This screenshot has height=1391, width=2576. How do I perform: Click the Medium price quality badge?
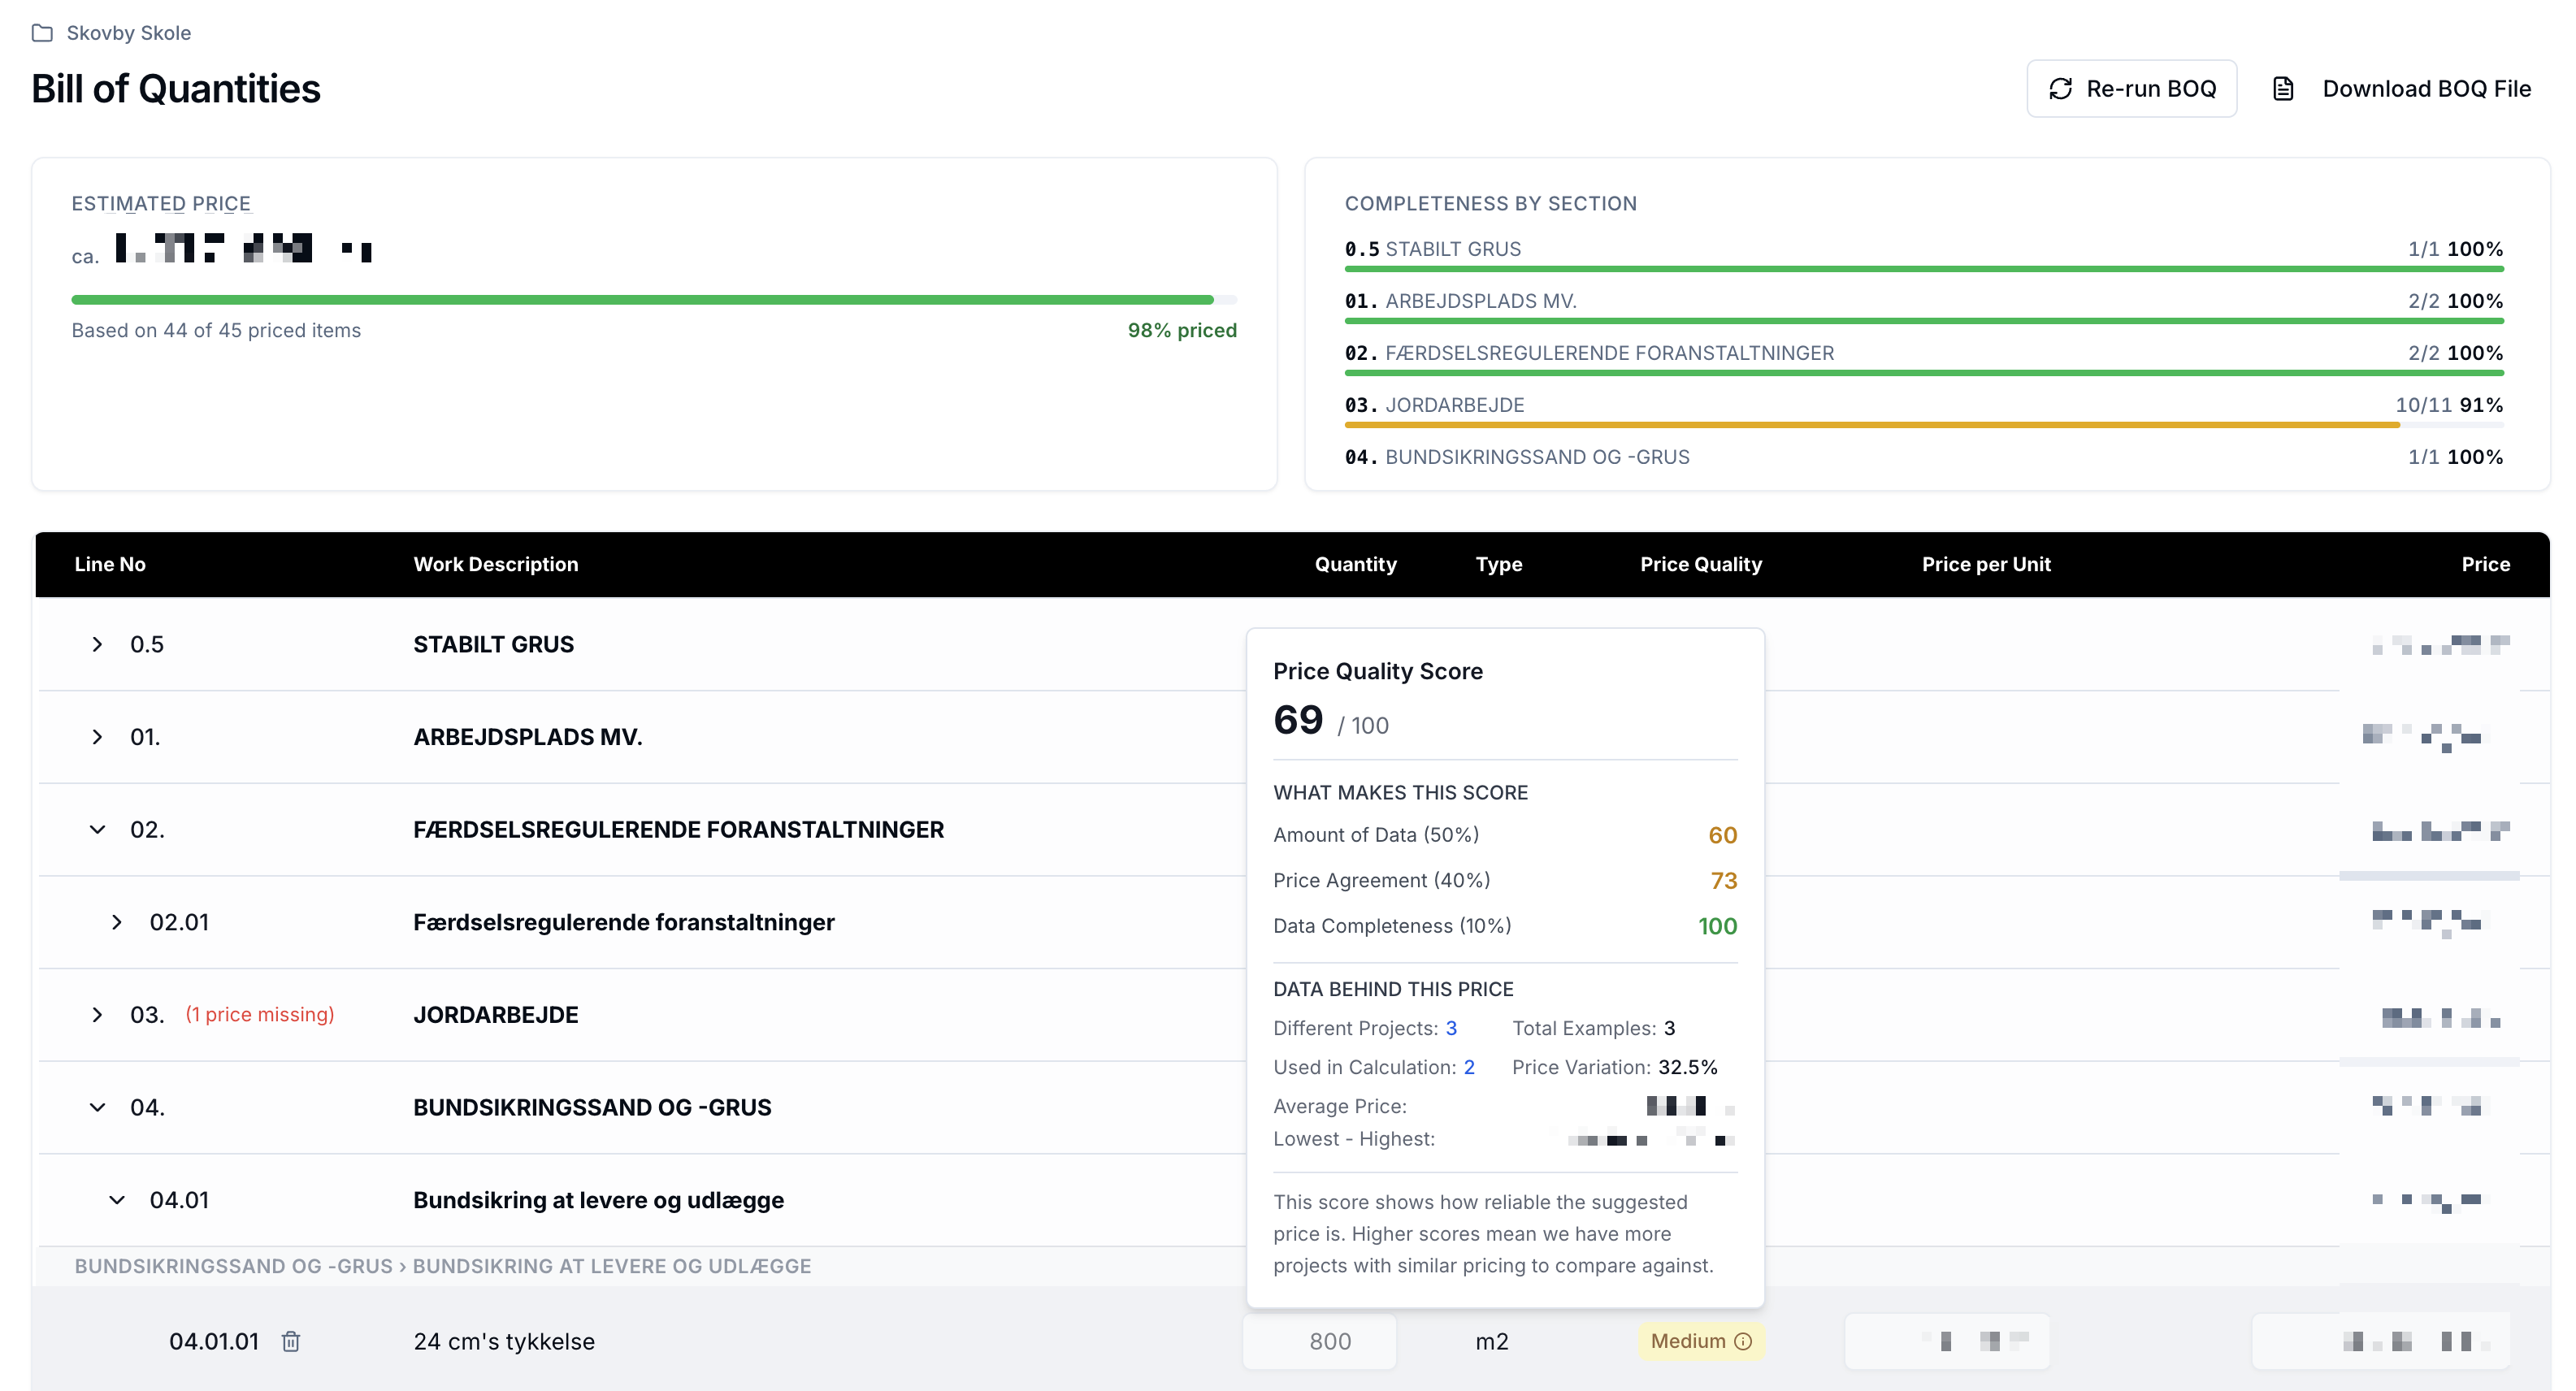coord(1700,1341)
